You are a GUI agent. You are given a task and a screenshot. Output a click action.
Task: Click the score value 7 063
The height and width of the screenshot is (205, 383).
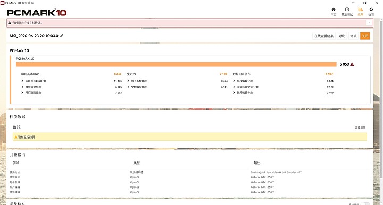tap(119, 93)
